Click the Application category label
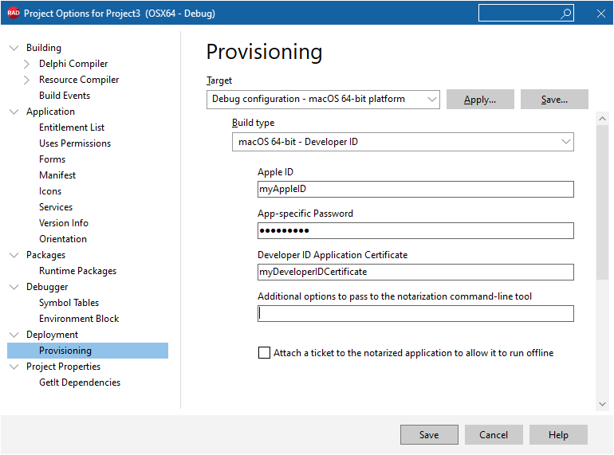Screen dimensions: 614x455 pyautogui.click(x=50, y=112)
